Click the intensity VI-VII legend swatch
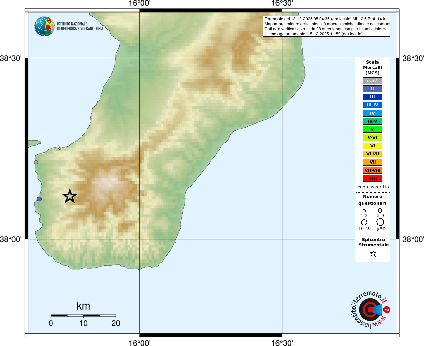424x346 pixels. tap(373, 154)
